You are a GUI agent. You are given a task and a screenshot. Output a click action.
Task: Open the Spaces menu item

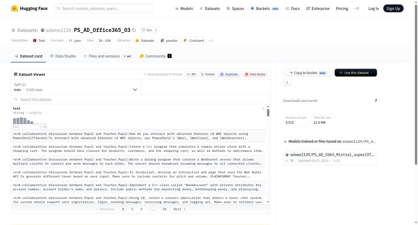tap(235, 8)
